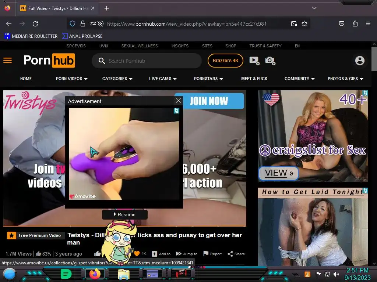Open the UVIU top link
This screenshot has width=377, height=282.
pyautogui.click(x=103, y=46)
